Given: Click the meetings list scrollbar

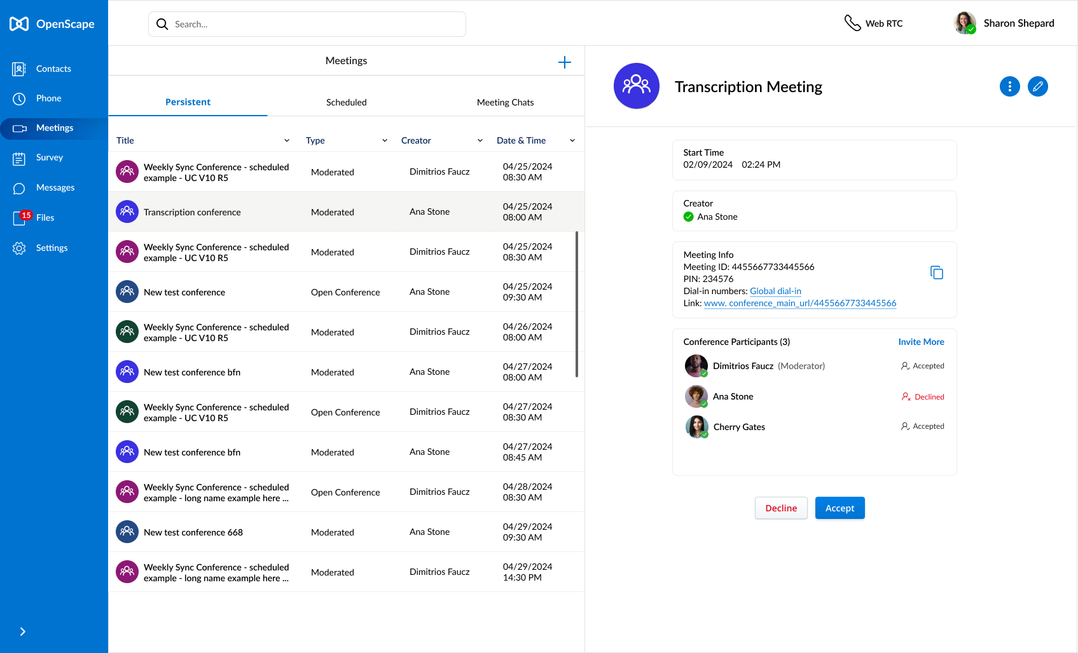Looking at the screenshot, I should [x=577, y=304].
